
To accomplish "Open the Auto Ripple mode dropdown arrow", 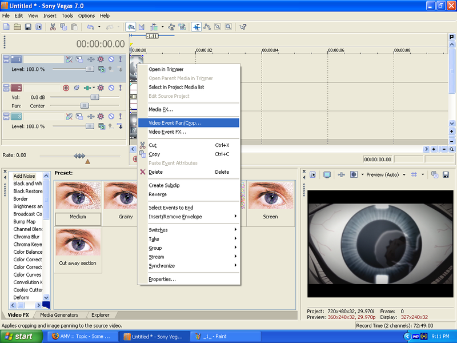I will (162, 27).
